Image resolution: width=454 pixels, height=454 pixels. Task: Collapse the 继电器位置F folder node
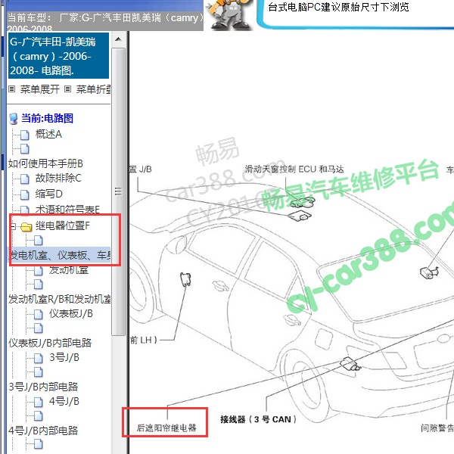[13, 225]
